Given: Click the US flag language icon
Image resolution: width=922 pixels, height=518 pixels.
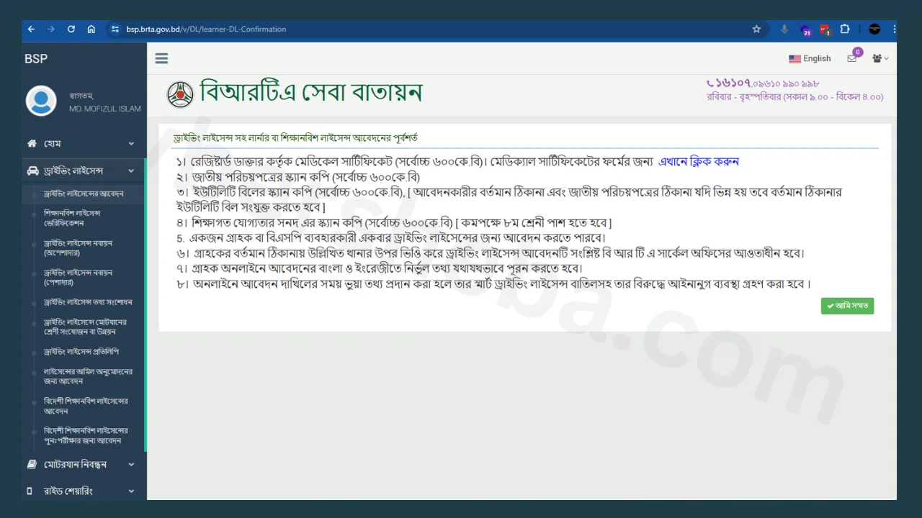Looking at the screenshot, I should pos(795,58).
